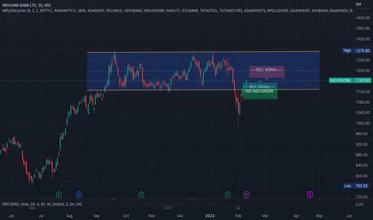Click the INR currency label
This screenshot has height=220, width=373.
tap(358, 4)
